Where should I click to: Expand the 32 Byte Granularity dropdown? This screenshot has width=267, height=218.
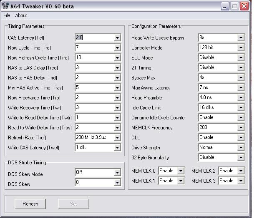click(241, 158)
